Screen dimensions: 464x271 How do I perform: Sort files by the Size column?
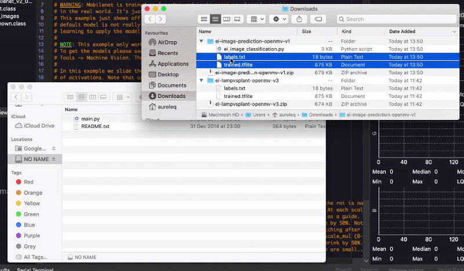(x=306, y=31)
